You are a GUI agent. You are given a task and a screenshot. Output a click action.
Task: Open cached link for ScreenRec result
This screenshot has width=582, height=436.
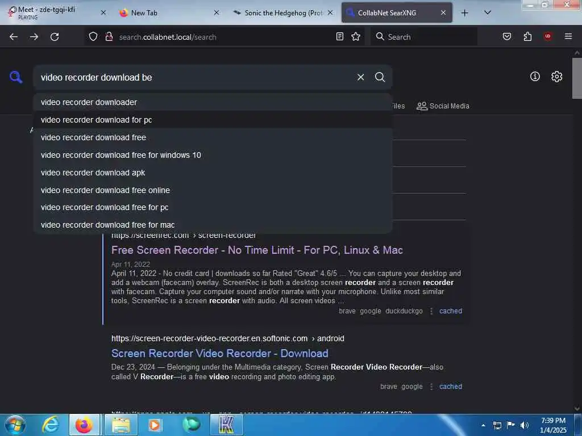(x=451, y=311)
